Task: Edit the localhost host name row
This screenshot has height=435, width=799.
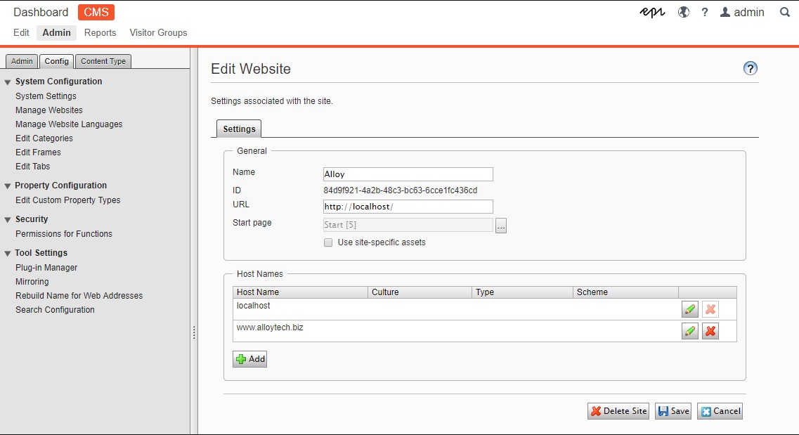Action: [x=689, y=309]
